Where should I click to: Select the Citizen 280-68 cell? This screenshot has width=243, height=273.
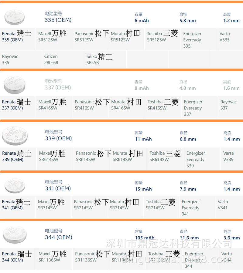pos(63,59)
